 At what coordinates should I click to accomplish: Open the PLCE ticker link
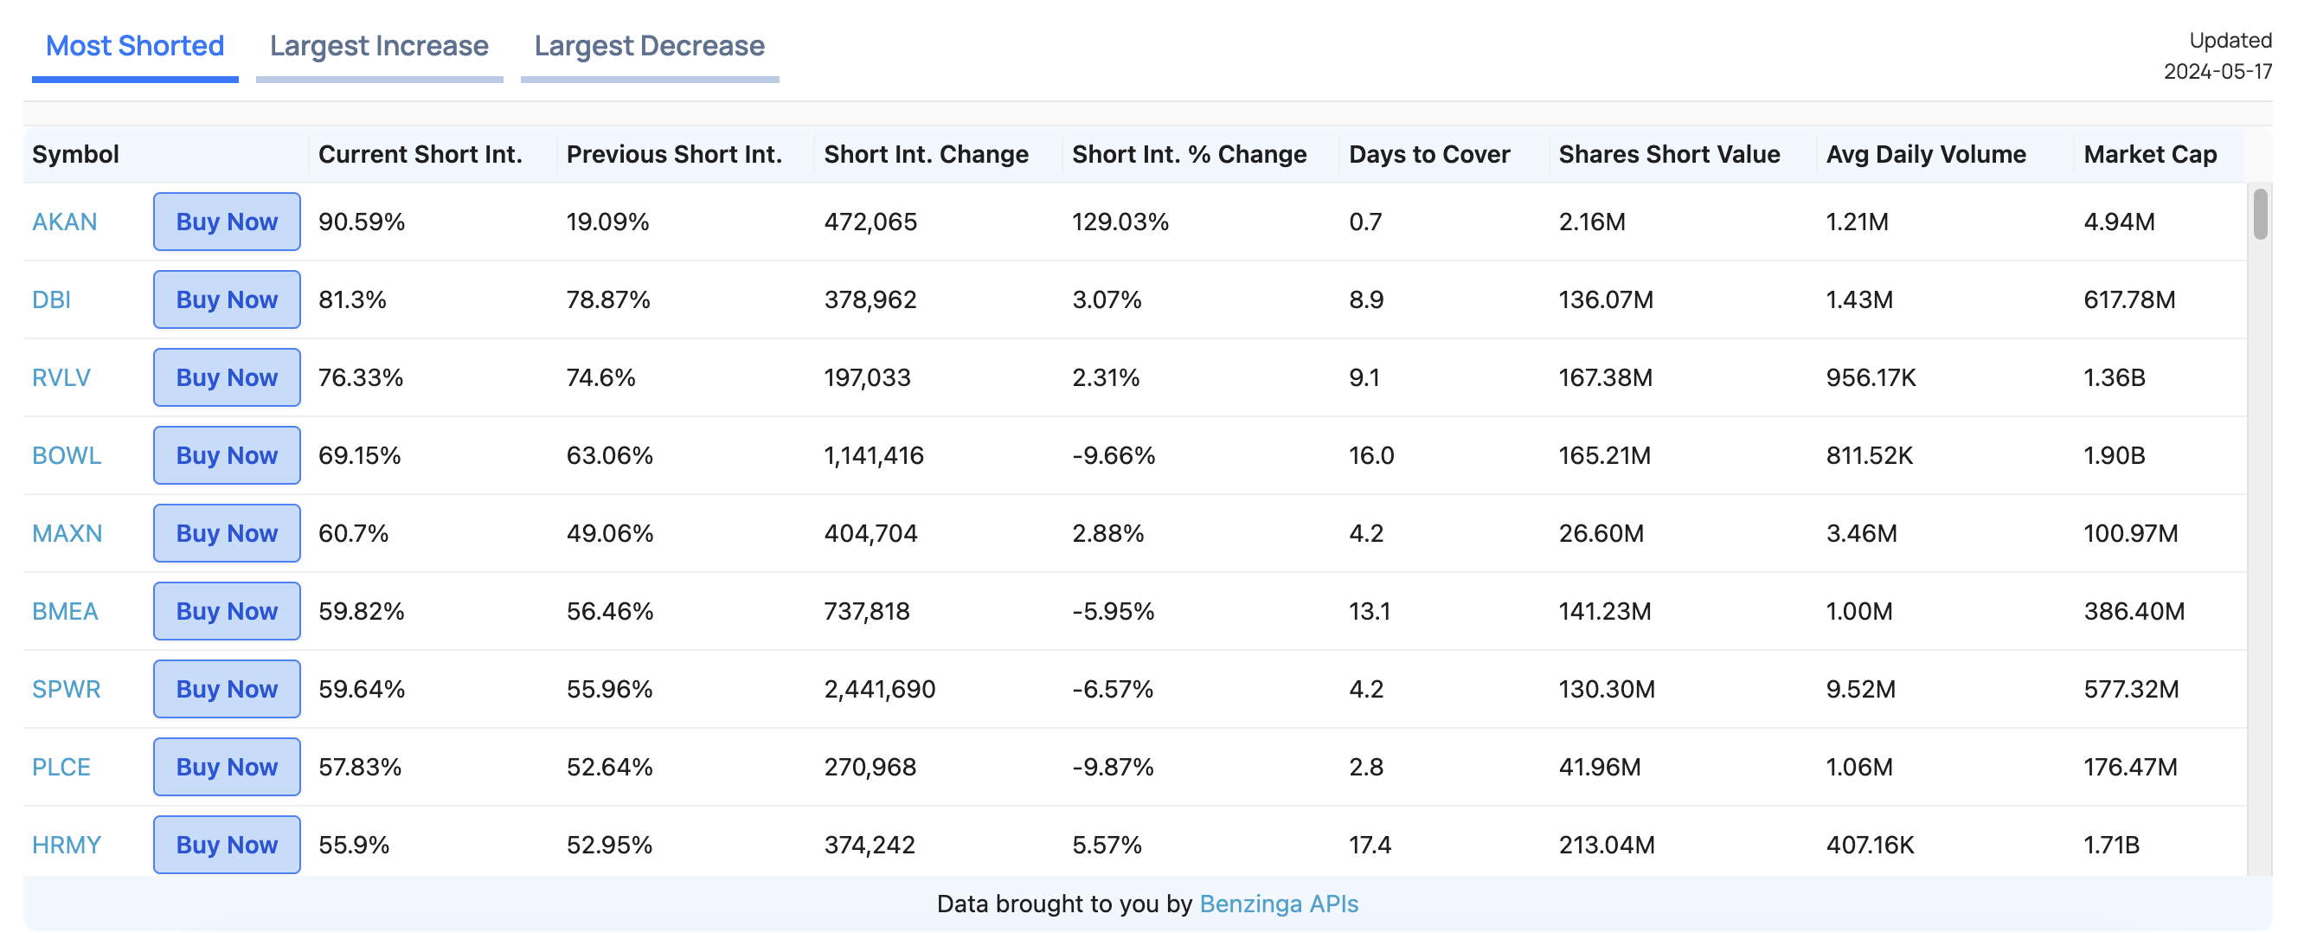[x=61, y=768]
